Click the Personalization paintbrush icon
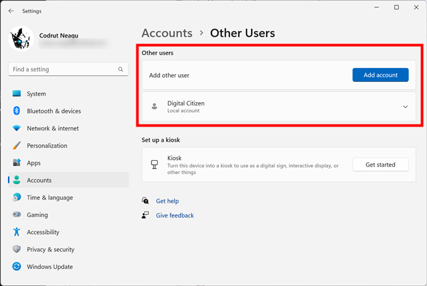This screenshot has height=286, width=427. click(16, 146)
